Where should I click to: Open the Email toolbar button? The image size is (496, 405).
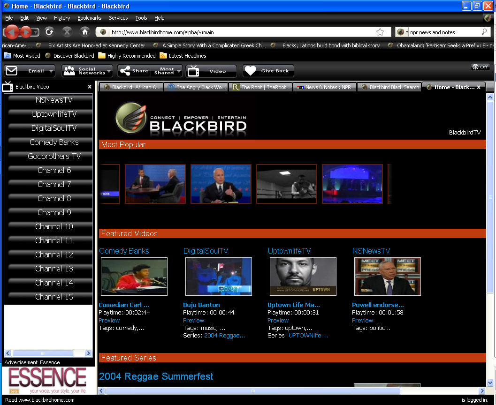(30, 71)
